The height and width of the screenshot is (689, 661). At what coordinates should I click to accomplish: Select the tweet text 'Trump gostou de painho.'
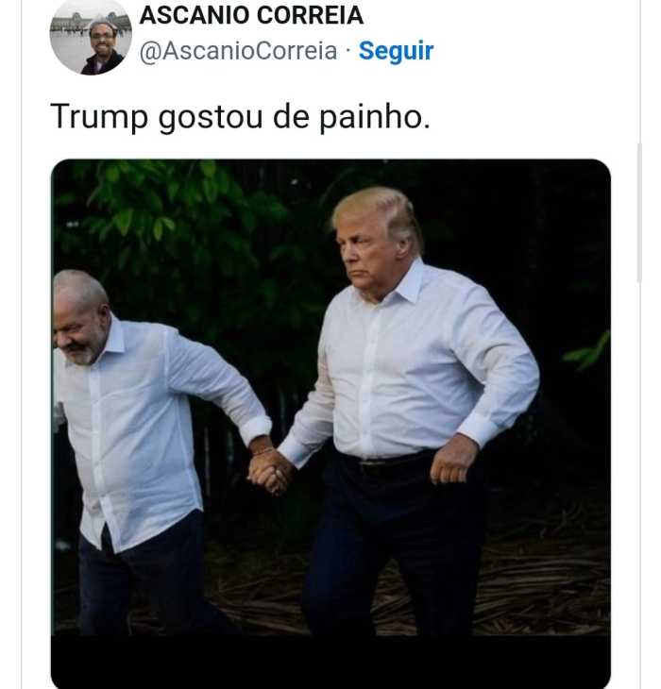[x=240, y=117]
